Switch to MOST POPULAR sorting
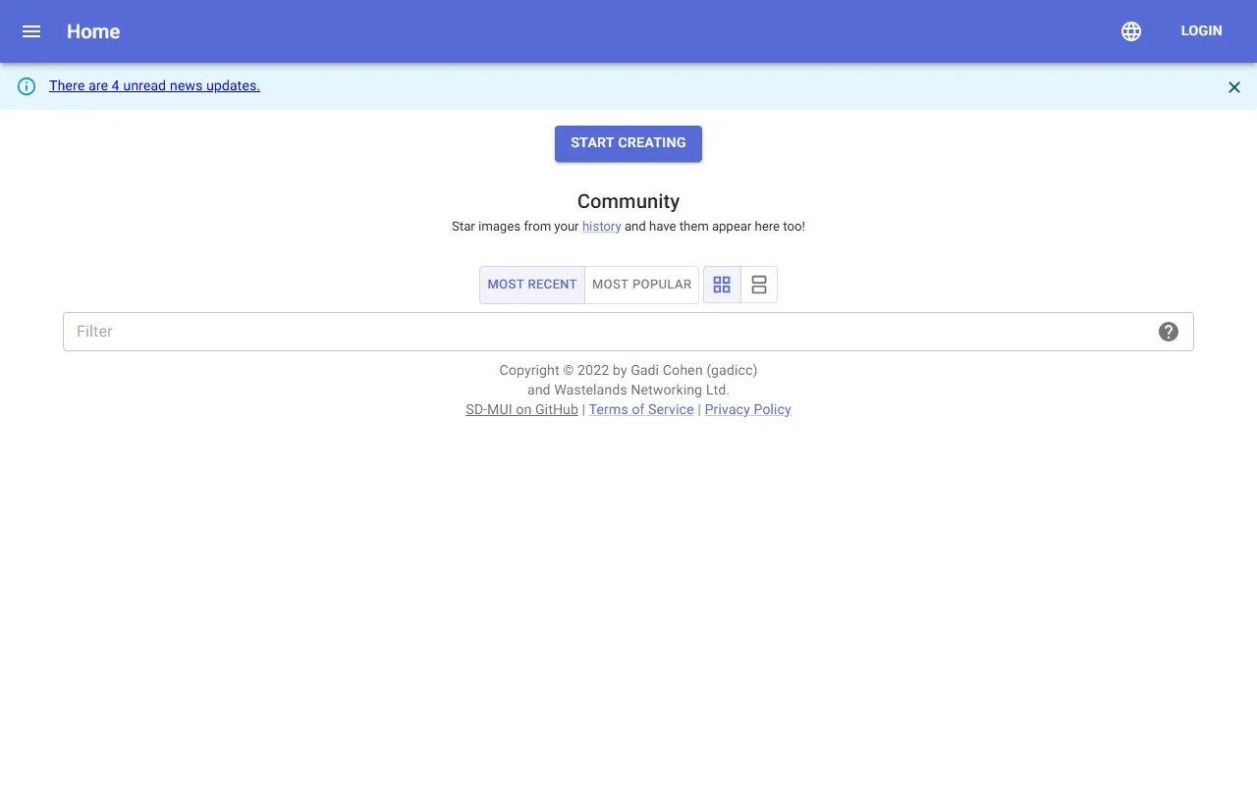The image size is (1257, 785). pos(641,285)
